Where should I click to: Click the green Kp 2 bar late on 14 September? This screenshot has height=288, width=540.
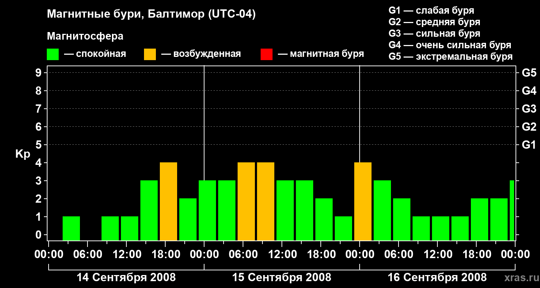(188, 219)
